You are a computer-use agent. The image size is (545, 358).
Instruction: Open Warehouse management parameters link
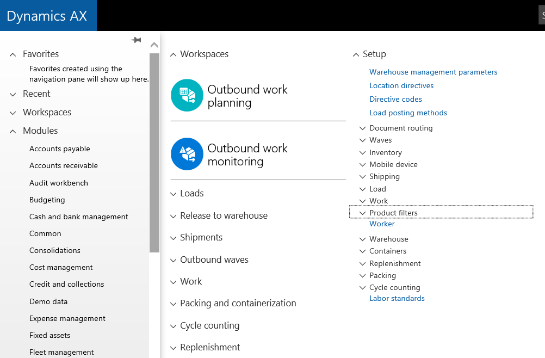tap(433, 72)
